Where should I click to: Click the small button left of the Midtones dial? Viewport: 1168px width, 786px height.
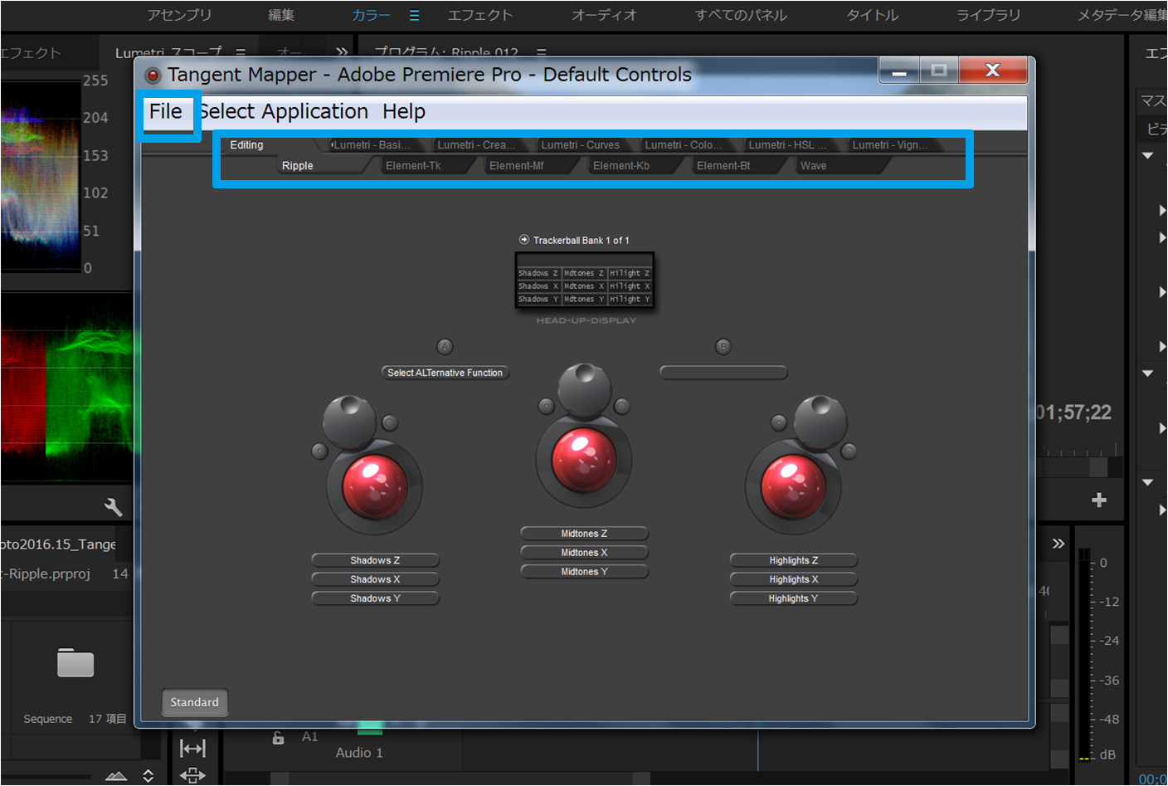546,406
